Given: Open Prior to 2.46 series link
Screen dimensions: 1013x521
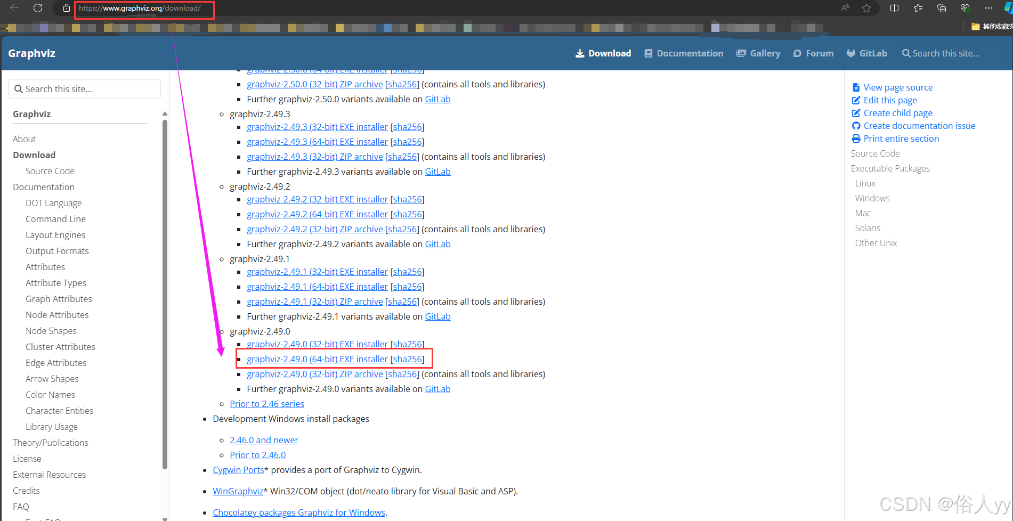Looking at the screenshot, I should coord(267,404).
